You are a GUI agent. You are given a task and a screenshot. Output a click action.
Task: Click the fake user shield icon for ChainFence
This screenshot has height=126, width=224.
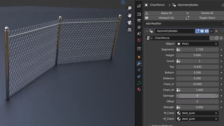(211, 38)
